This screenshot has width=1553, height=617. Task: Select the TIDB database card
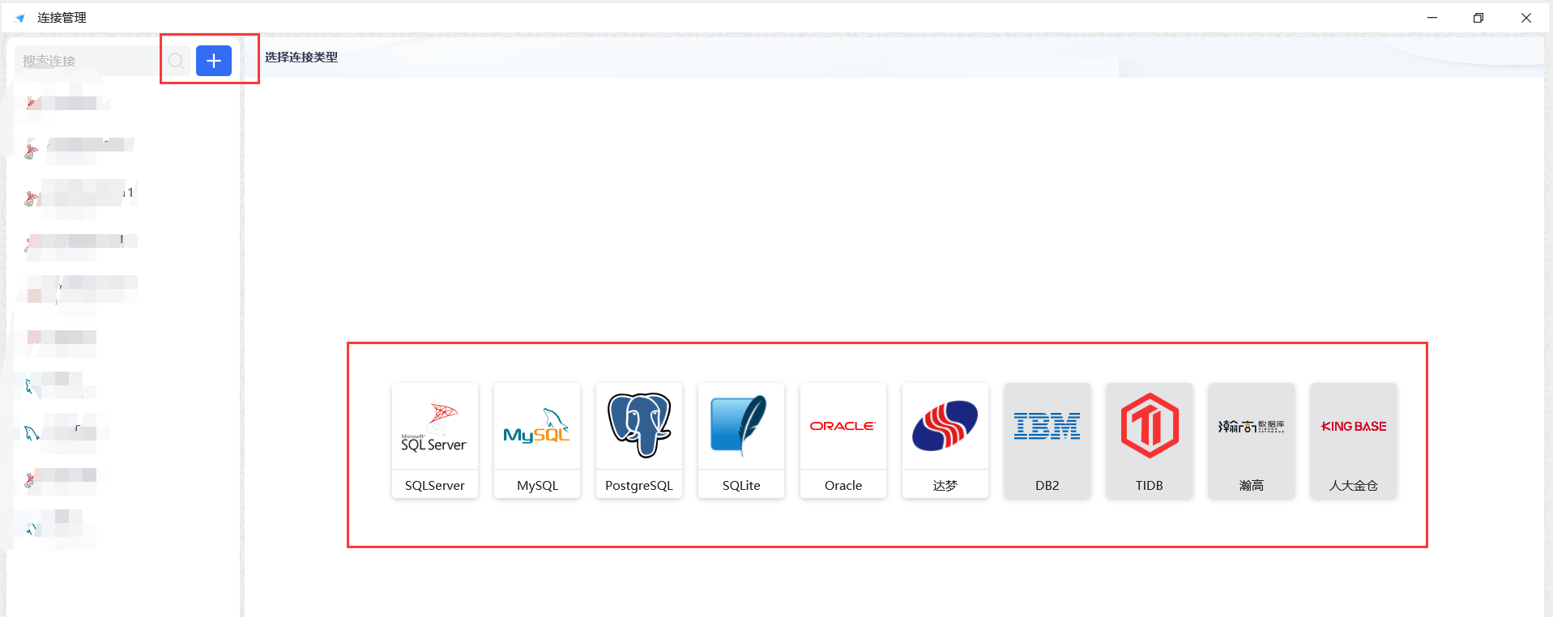pyautogui.click(x=1150, y=440)
